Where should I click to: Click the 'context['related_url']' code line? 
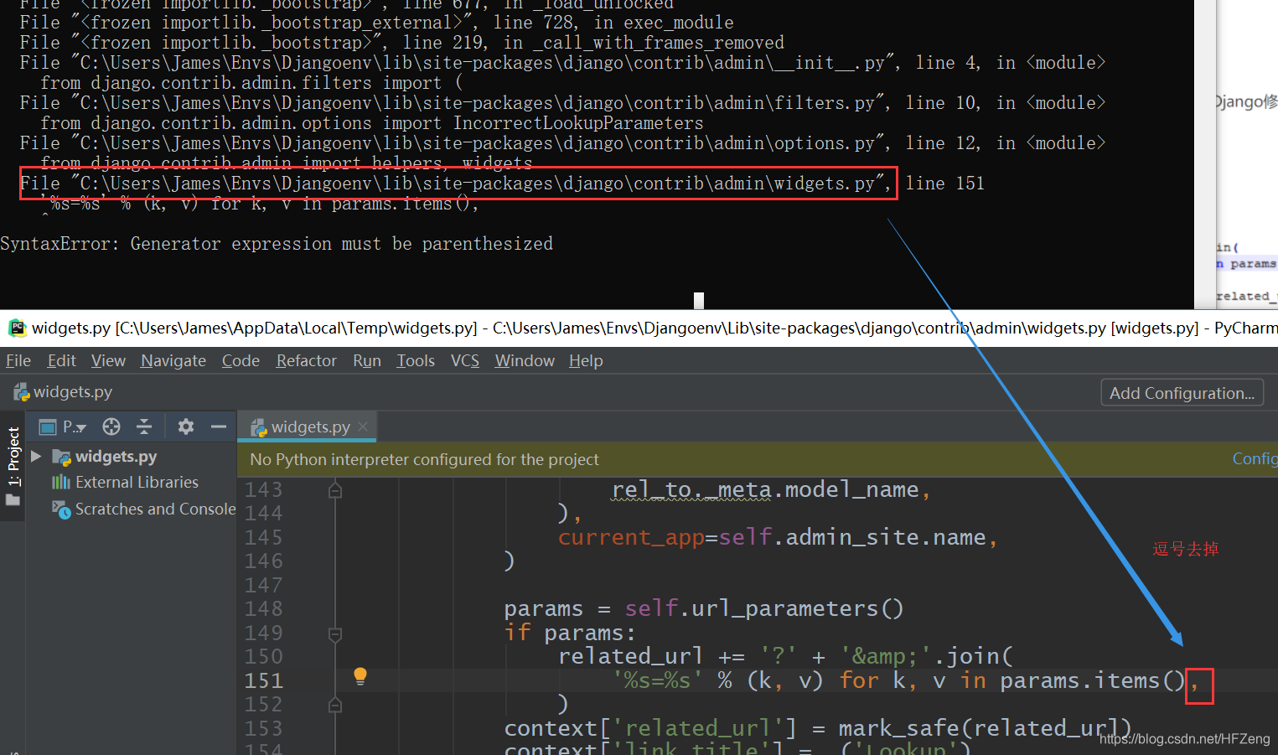818,728
